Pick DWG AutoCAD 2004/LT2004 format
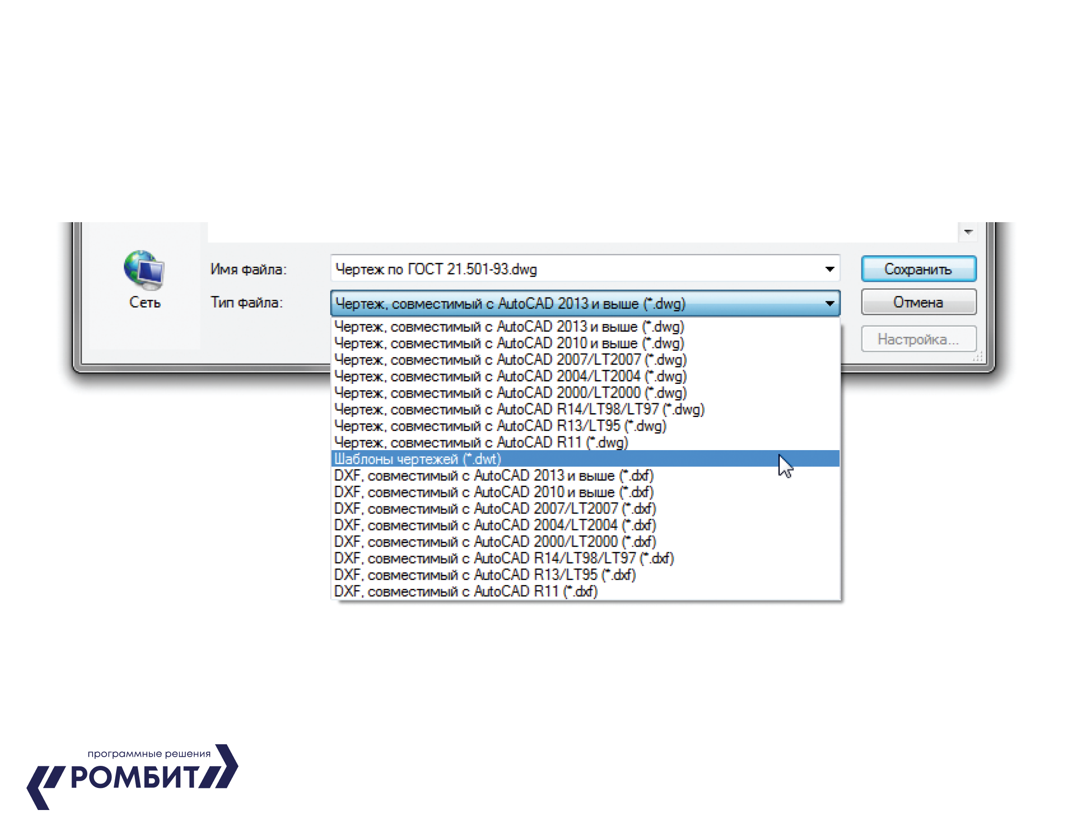This screenshot has height=834, width=1073. pyautogui.click(x=510, y=376)
